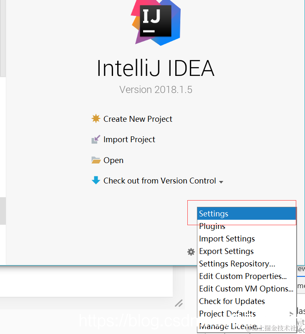Click the resize grip in background window
Image resolution: width=305 pixels, height=334 pixels.
[x=179, y=303]
